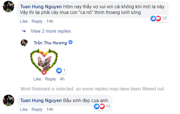Click Trần Thu Hương's verified badge
This screenshot has height=114, width=180.
[71, 43]
